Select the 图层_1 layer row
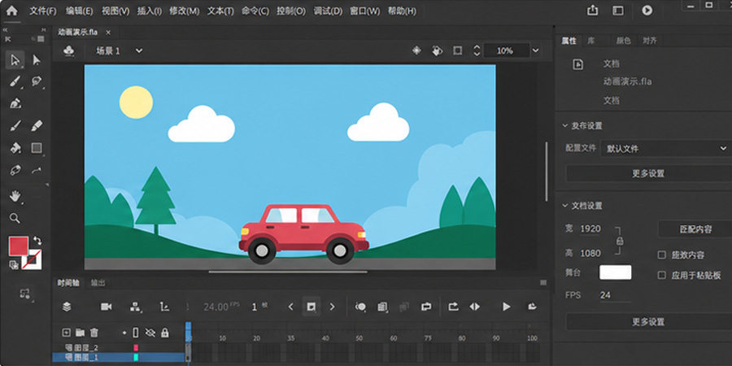The width and height of the screenshot is (732, 366). coord(119,357)
